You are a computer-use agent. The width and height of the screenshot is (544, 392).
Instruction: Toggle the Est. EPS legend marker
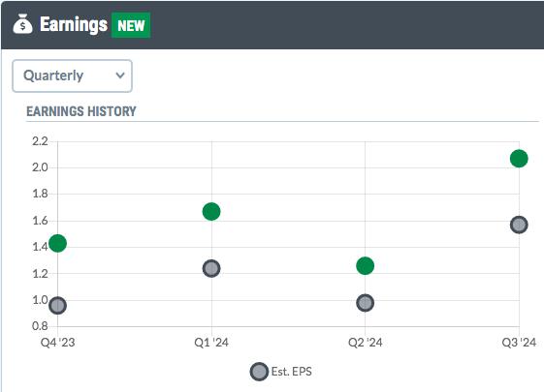click(259, 372)
